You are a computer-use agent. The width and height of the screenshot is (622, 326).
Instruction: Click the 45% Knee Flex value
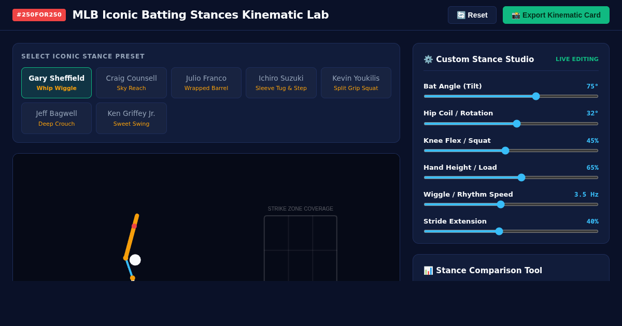(x=592, y=141)
